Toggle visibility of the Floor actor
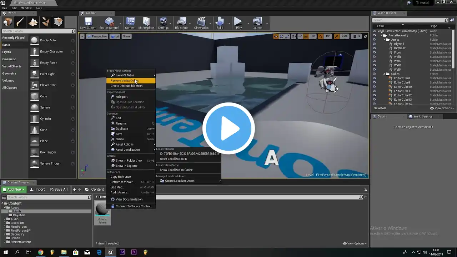 coord(374,52)
